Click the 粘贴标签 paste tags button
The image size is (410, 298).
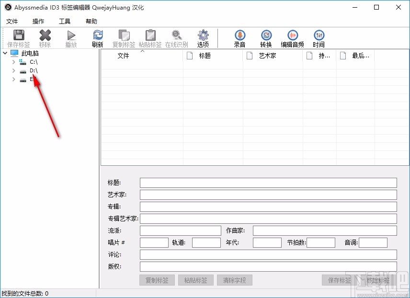pyautogui.click(x=195, y=280)
